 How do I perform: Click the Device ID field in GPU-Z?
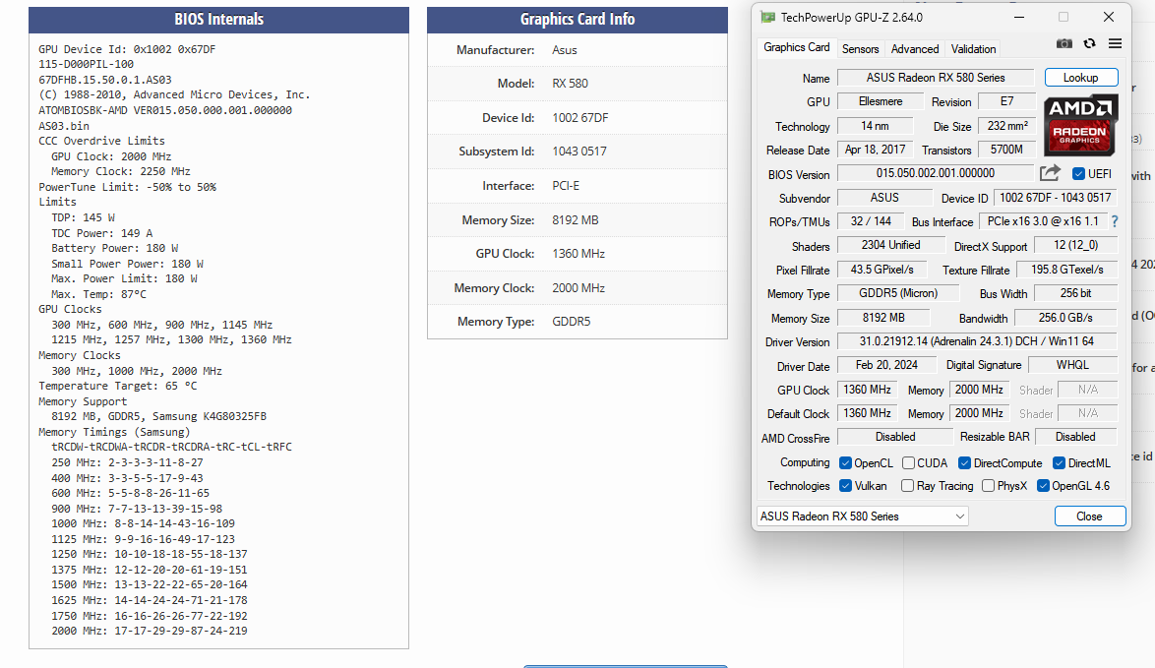click(x=1056, y=198)
